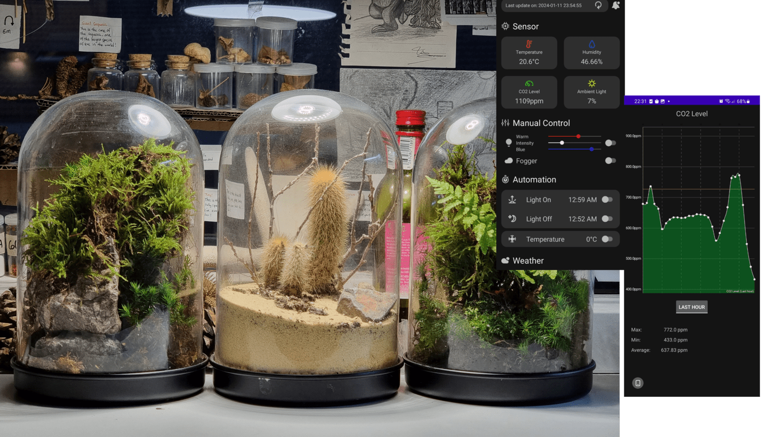Expand the Weather section header

point(528,261)
